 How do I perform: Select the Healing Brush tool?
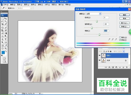click(2, 28)
